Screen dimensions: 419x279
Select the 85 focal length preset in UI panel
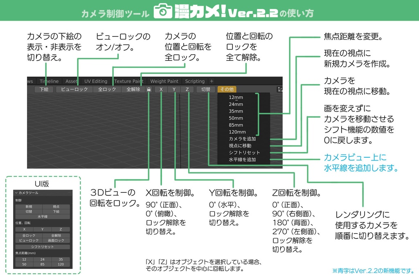[42, 264]
